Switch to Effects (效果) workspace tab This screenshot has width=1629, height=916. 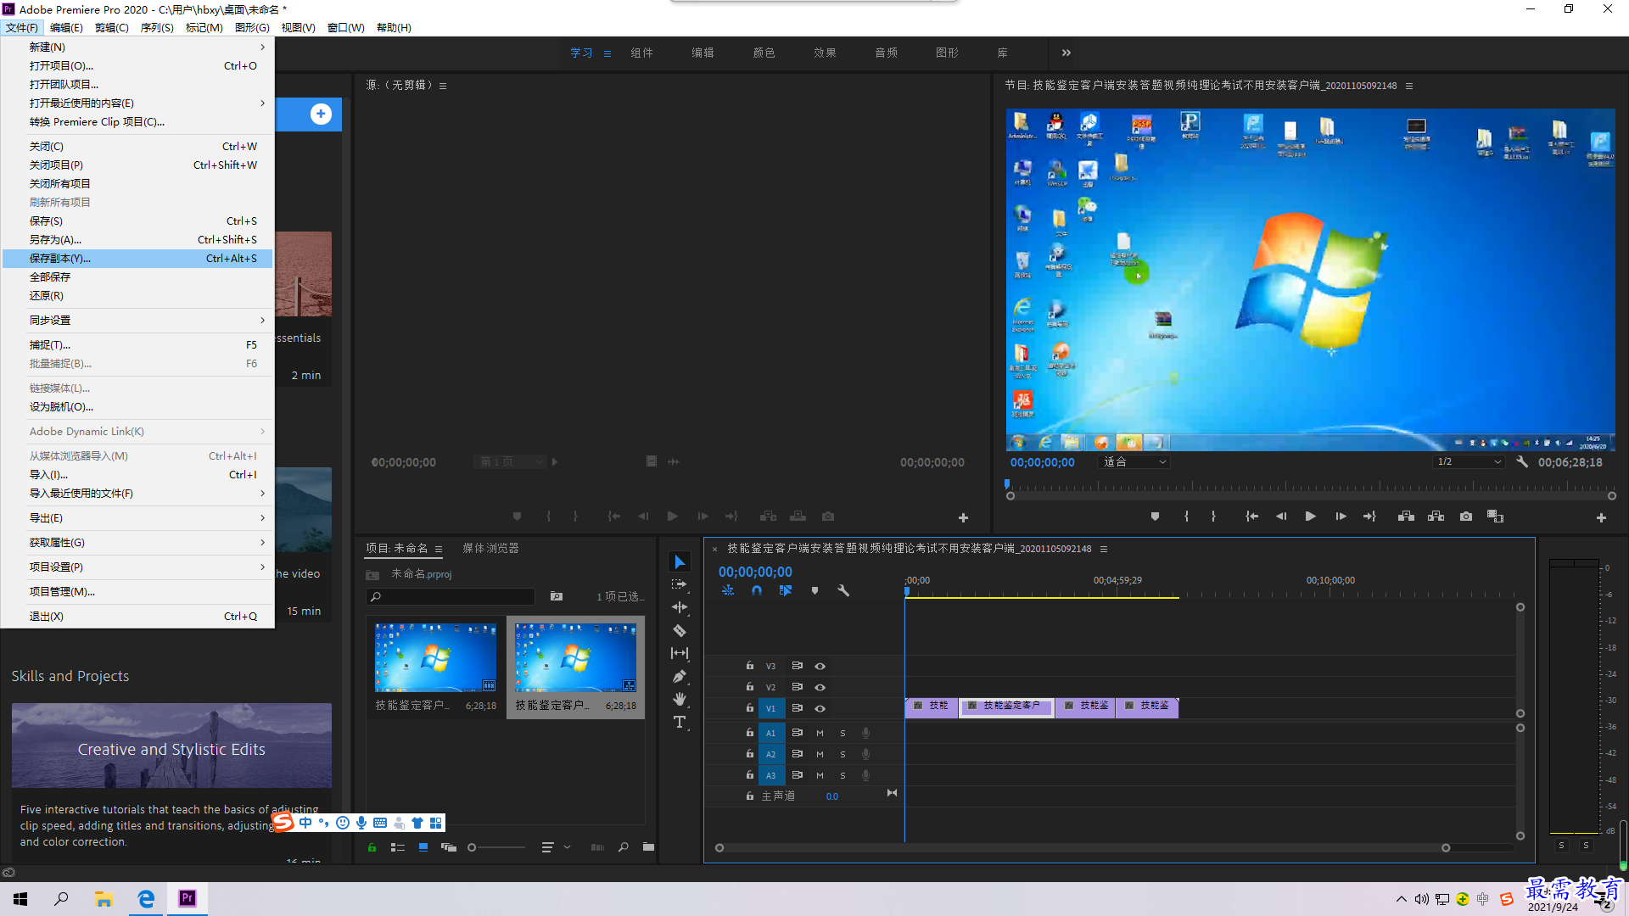825,53
